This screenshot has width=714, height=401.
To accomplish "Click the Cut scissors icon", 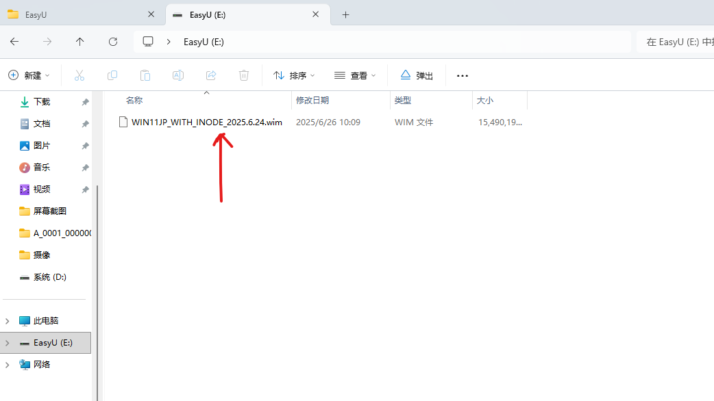I will 79,75.
